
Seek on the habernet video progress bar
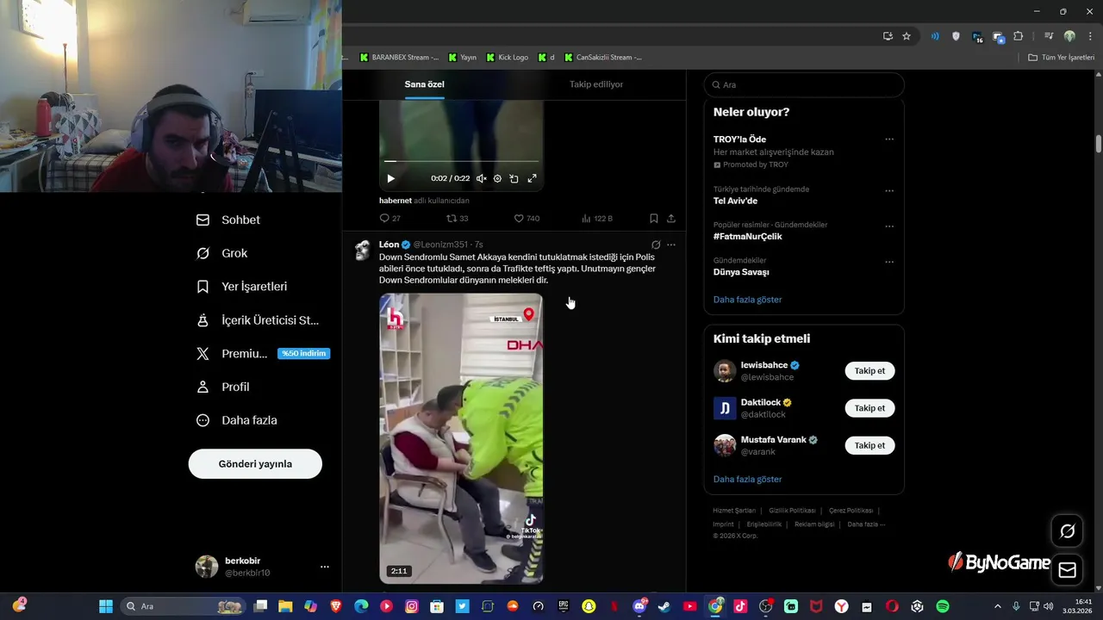(461, 161)
